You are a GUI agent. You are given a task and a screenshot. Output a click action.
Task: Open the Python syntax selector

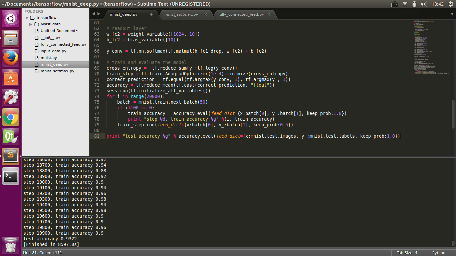point(439,253)
